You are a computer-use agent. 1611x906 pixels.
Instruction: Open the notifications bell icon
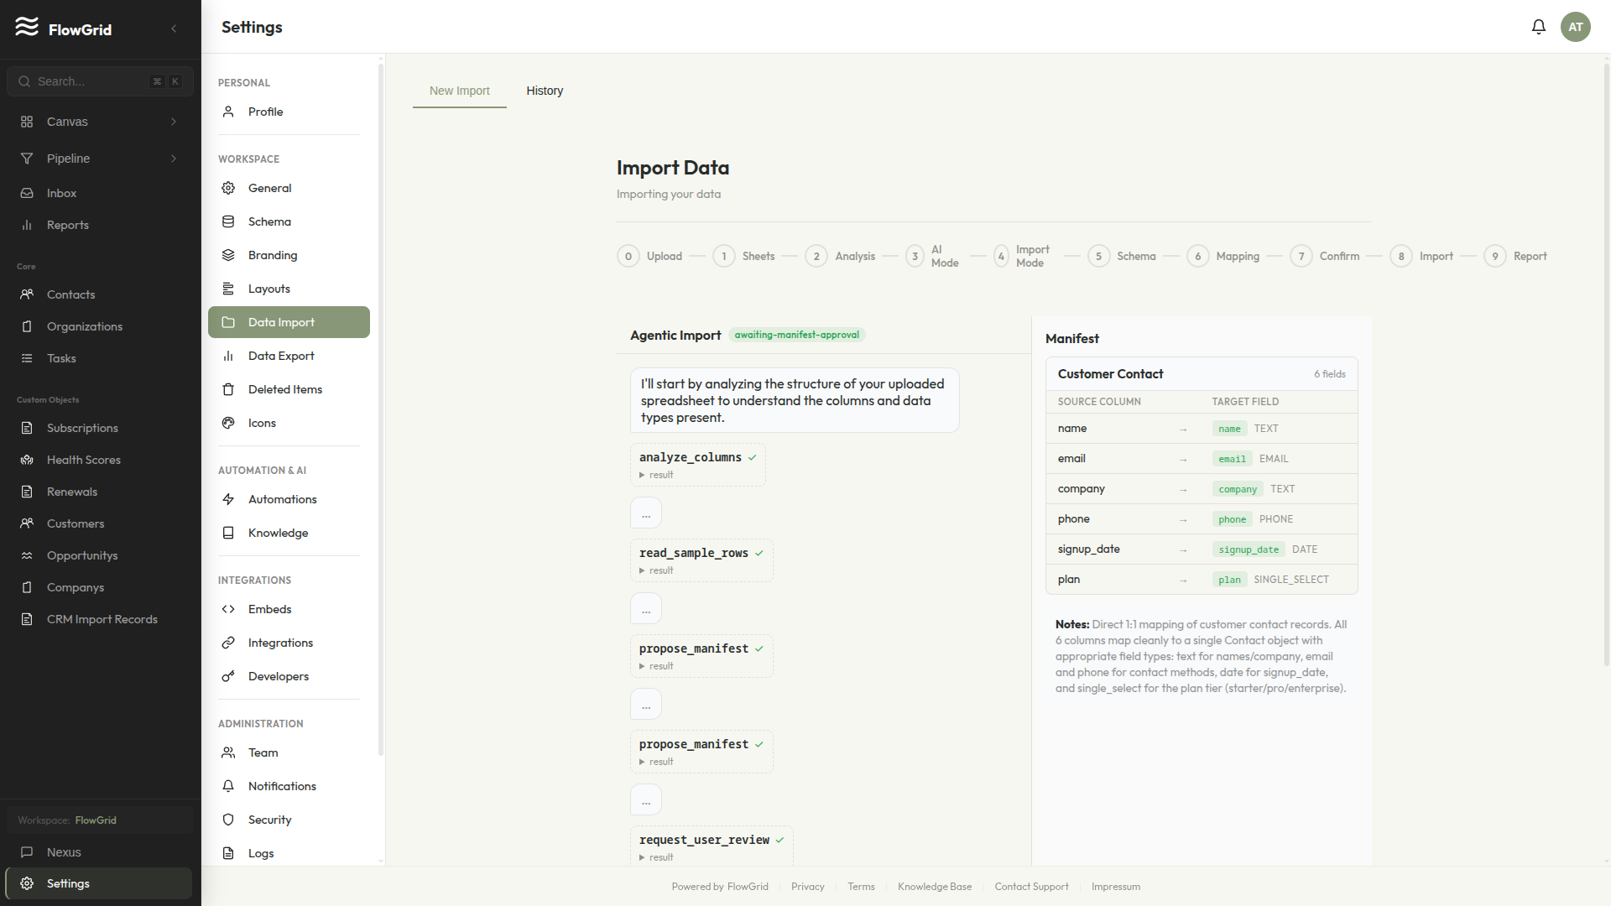pyautogui.click(x=1538, y=27)
